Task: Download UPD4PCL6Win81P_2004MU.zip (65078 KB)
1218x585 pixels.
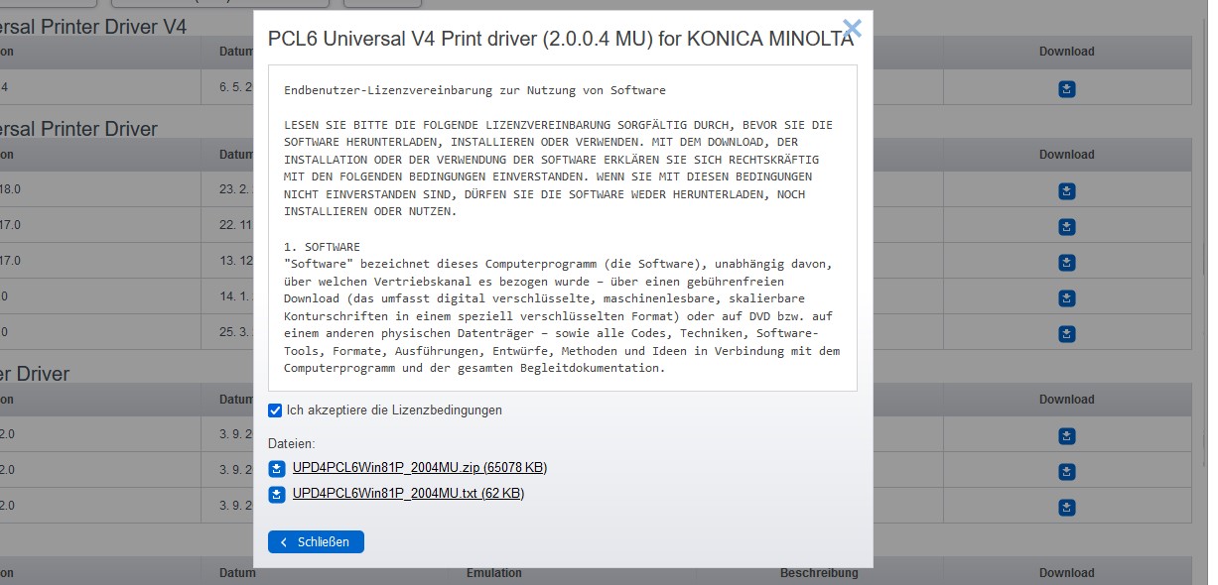Action: 420,468
